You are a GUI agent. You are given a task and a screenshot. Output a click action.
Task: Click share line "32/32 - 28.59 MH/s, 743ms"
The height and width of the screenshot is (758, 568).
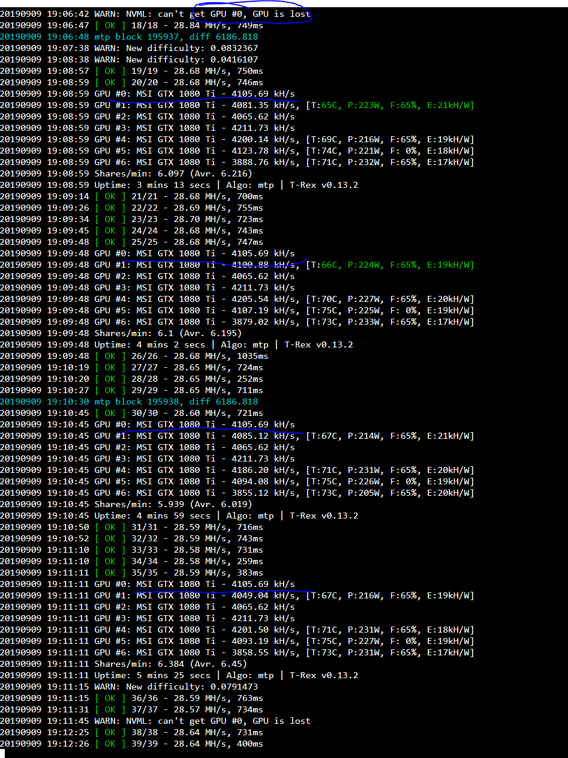131,538
